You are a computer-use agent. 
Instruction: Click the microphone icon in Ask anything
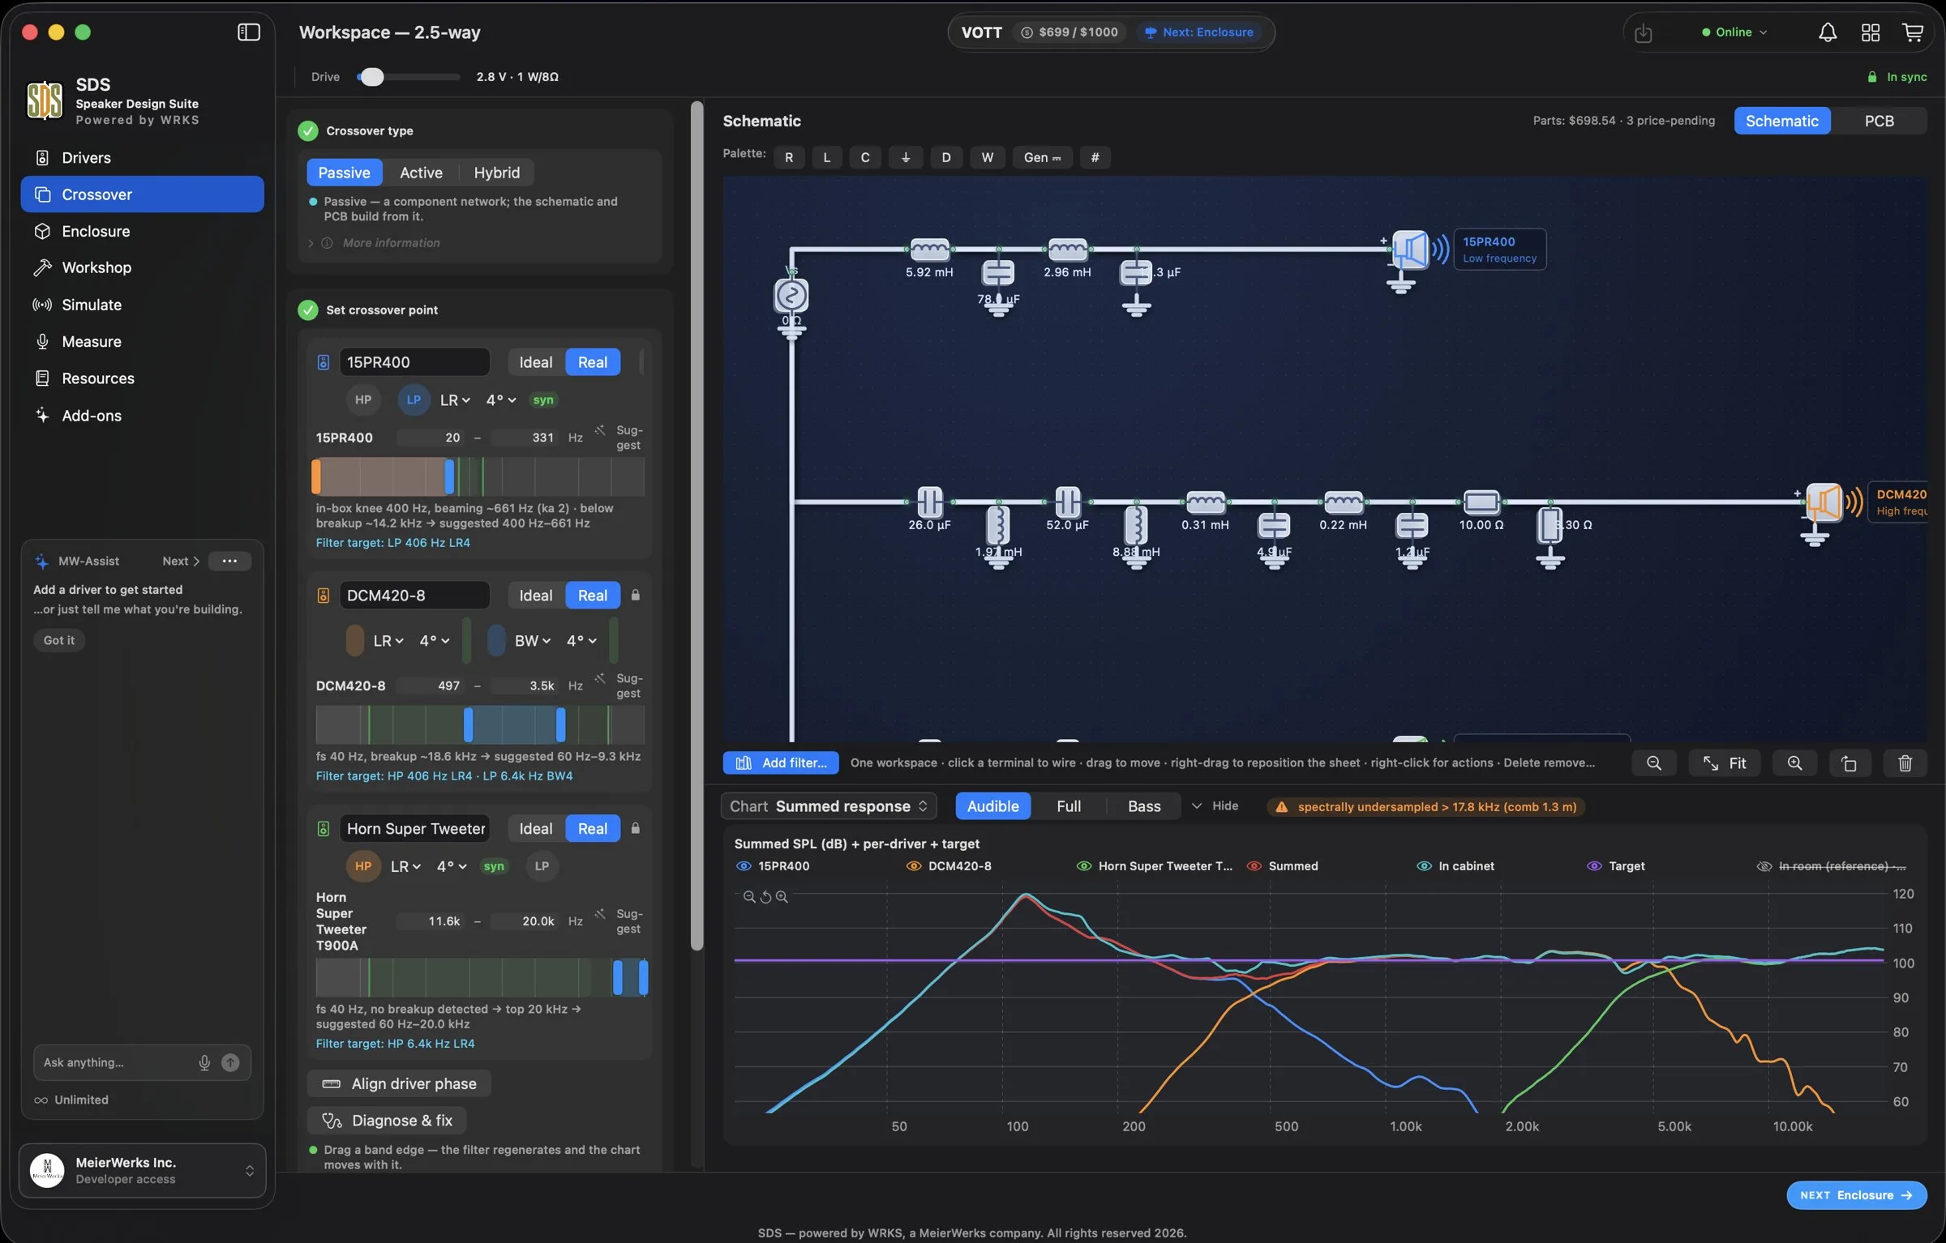[x=204, y=1062]
